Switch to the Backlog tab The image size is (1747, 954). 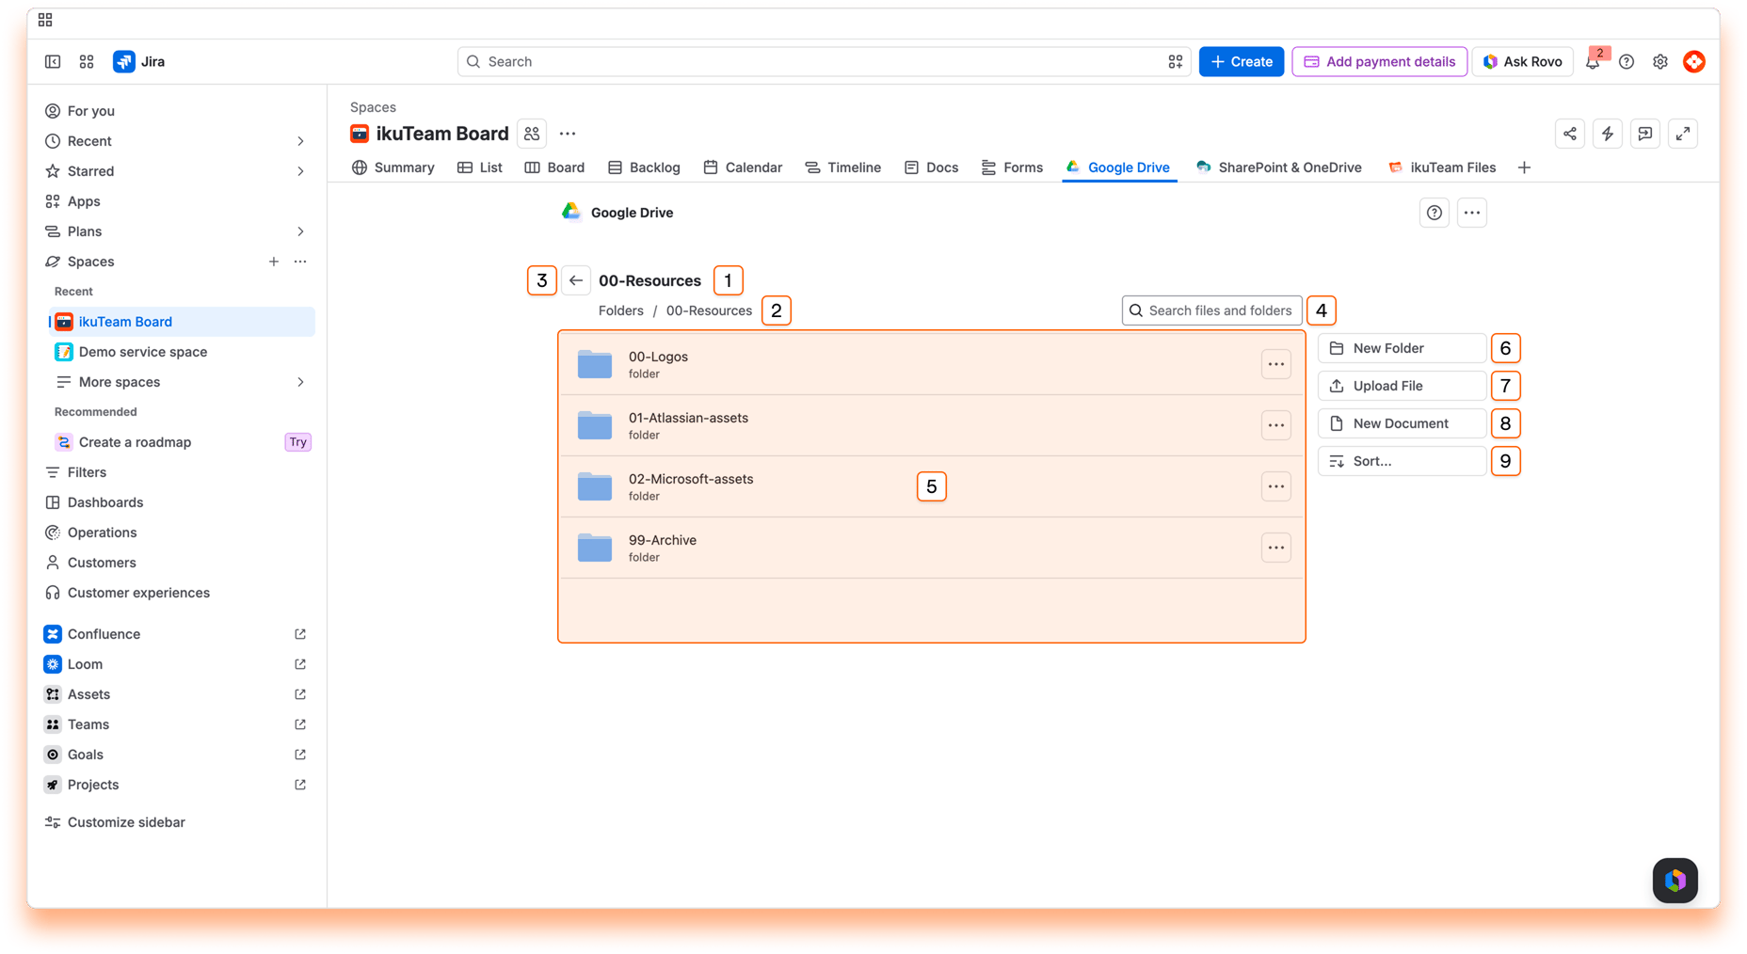(x=644, y=167)
